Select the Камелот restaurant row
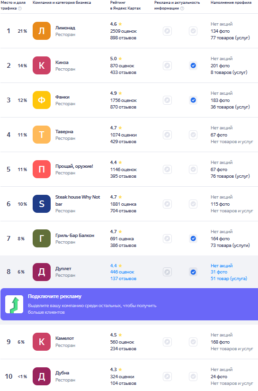The height and width of the screenshot is (391, 258). click(x=129, y=342)
